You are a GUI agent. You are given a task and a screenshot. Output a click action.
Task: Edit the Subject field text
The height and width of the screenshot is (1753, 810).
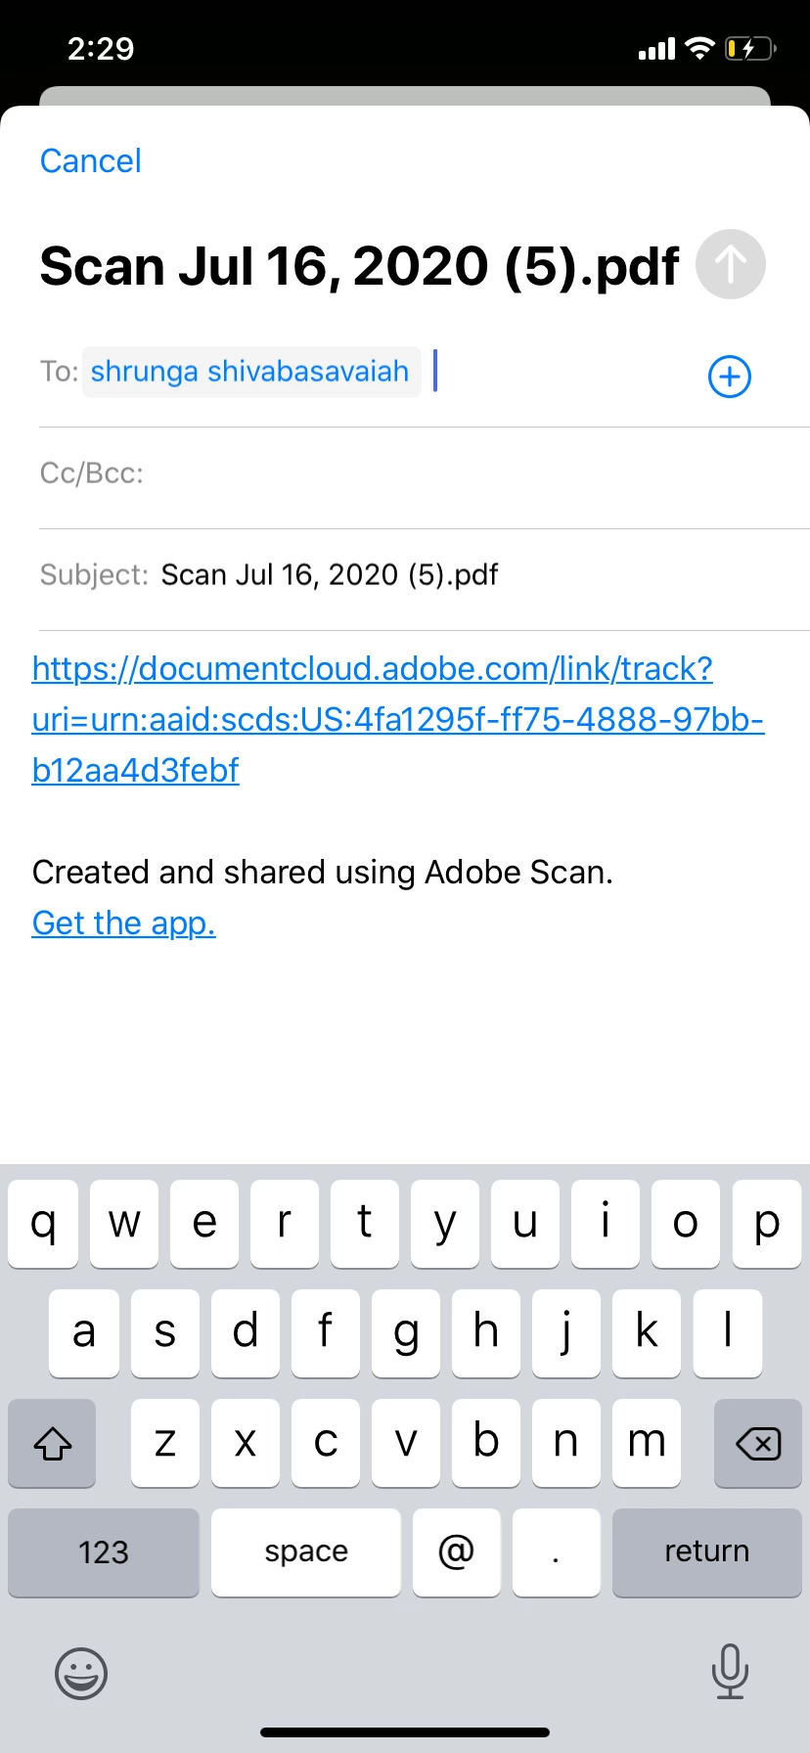(330, 575)
